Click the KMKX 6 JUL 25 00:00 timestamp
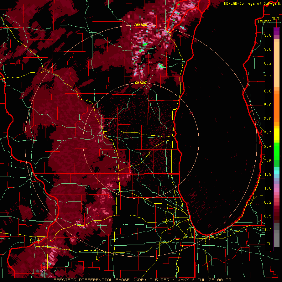Image resolution: width=282 pixels, height=282 pixels. 204,280
